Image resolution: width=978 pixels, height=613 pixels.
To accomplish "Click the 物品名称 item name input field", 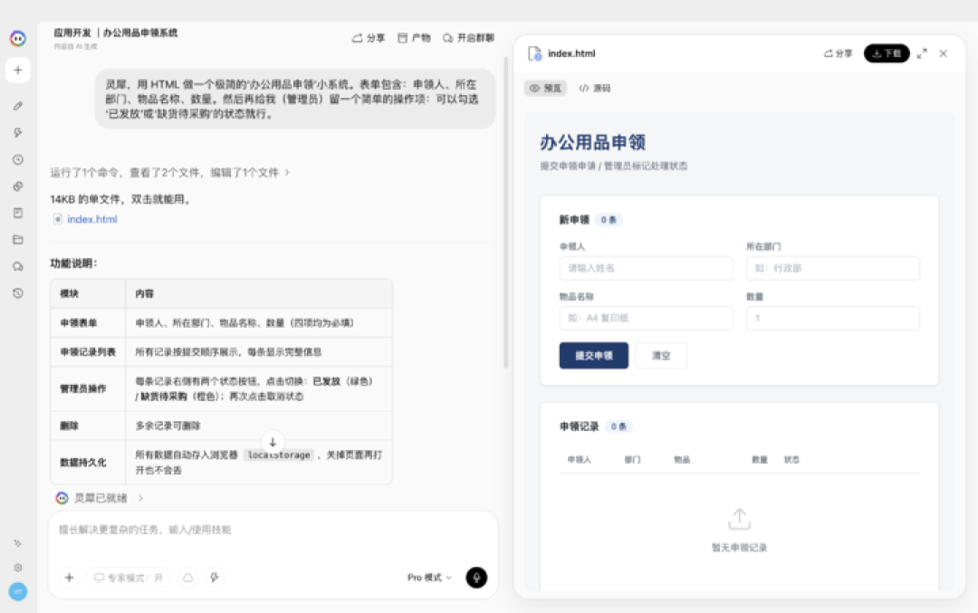I will click(646, 318).
